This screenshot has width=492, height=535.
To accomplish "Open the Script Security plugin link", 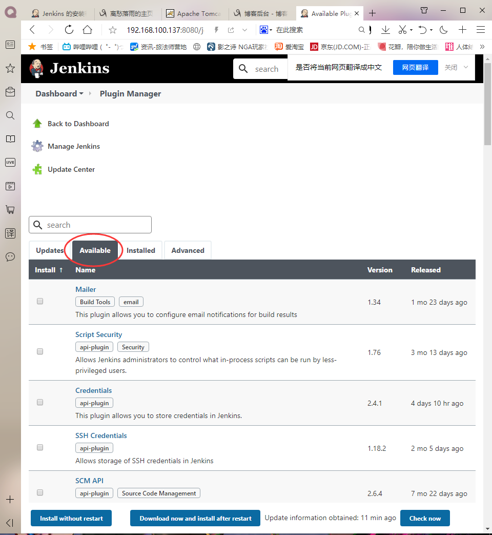I will (98, 334).
